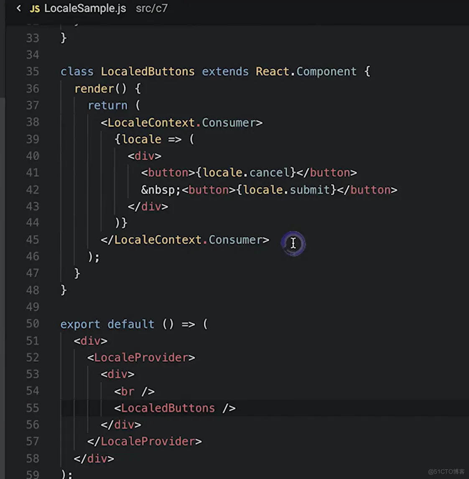Click the render() method name on line 36
469x479 pixels.
pyautogui.click(x=94, y=89)
